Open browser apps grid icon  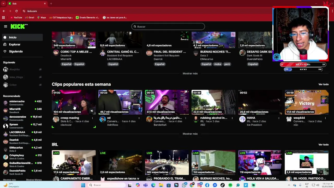[x=3, y=17]
